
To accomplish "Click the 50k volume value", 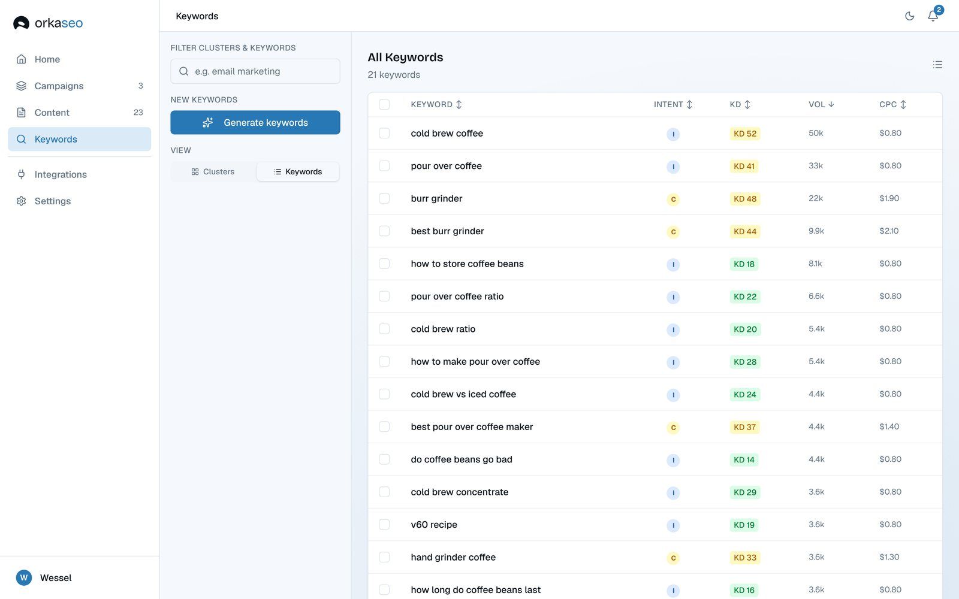I will tap(816, 133).
